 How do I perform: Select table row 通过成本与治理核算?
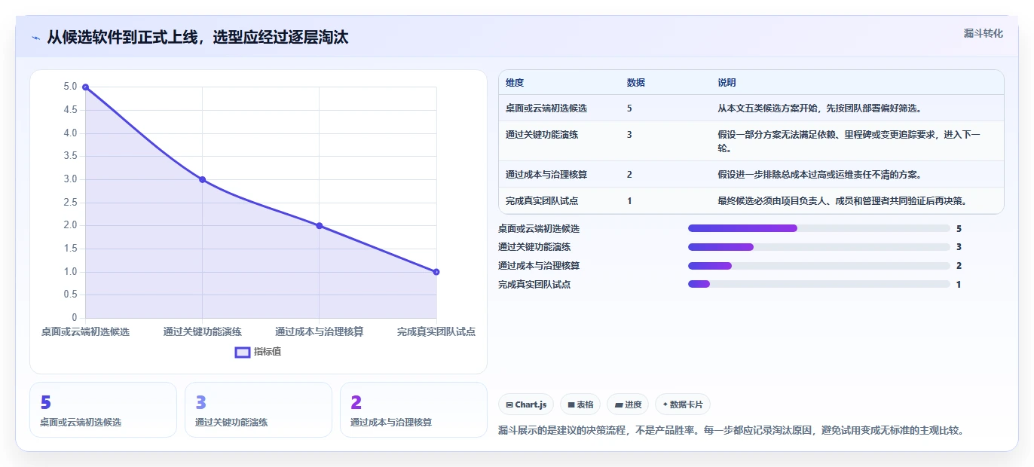pyautogui.click(x=751, y=175)
